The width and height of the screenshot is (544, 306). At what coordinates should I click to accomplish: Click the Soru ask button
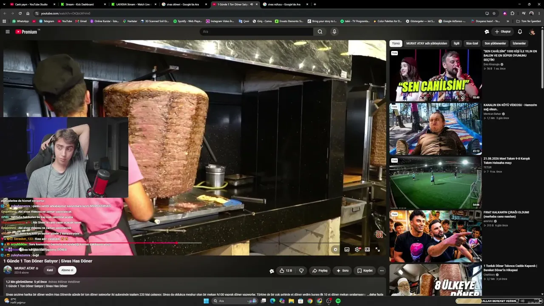(x=343, y=270)
